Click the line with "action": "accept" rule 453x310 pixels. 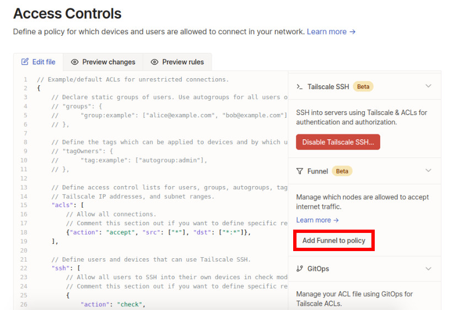pyautogui.click(x=158, y=232)
